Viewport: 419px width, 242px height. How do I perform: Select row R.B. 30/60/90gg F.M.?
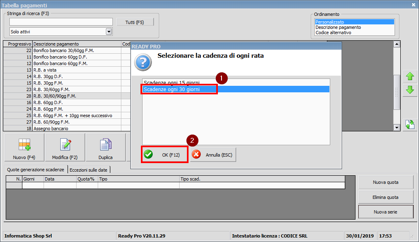tap(67, 96)
